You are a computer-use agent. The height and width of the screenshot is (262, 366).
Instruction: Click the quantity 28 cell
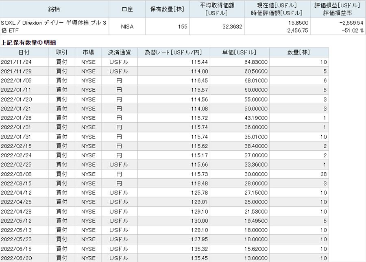coord(299,174)
